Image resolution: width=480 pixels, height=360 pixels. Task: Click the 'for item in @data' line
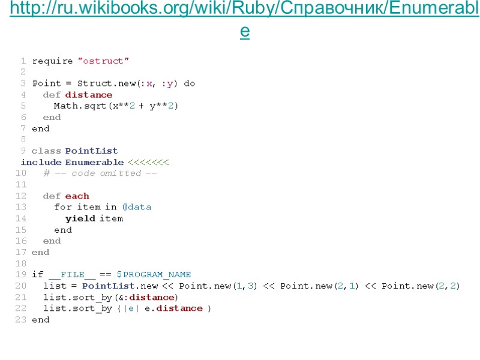[103, 207]
